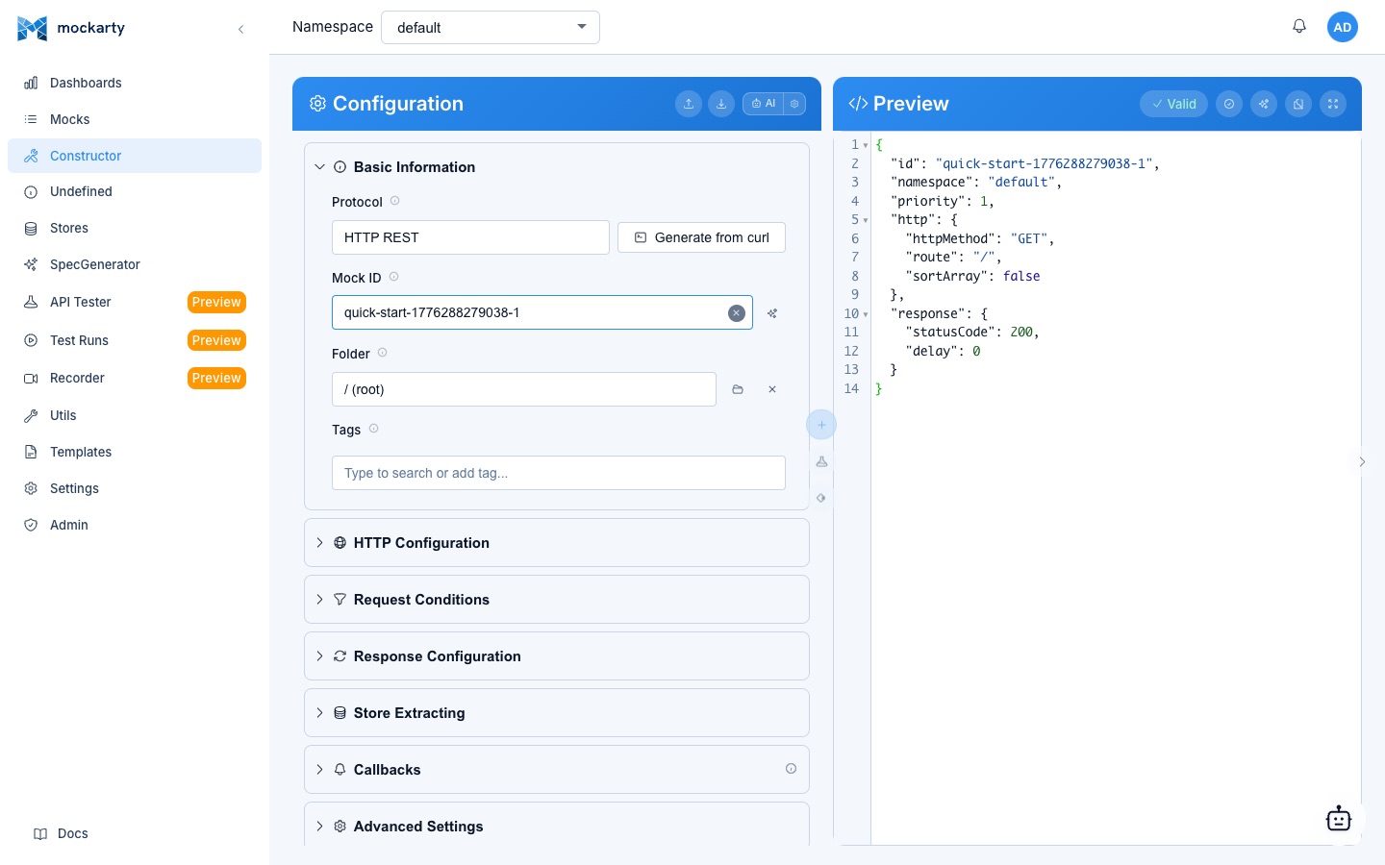1385x865 pixels.
Task: Open Utils in sidebar
Action: [135, 415]
